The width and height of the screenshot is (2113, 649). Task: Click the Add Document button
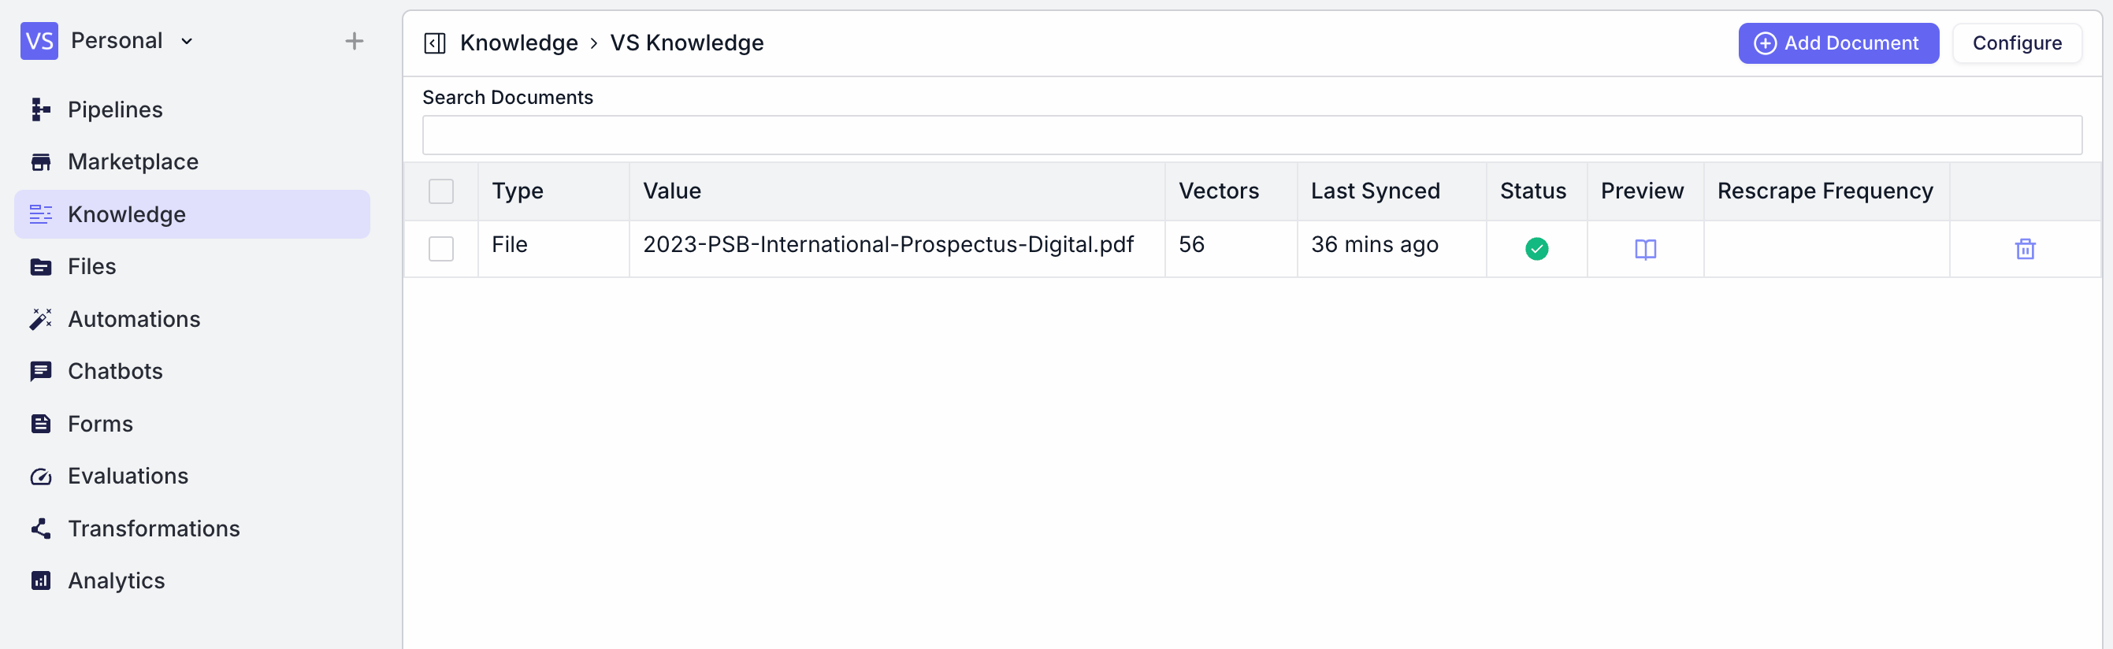1838,43
